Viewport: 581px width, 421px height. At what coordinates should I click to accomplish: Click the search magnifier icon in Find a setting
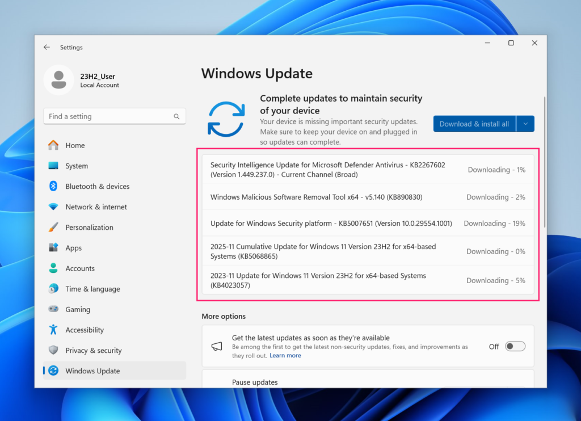[177, 116]
